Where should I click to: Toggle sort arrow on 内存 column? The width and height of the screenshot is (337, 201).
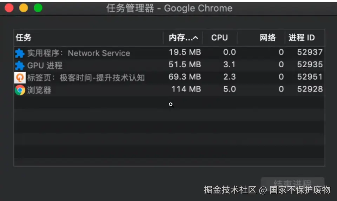[x=196, y=38]
